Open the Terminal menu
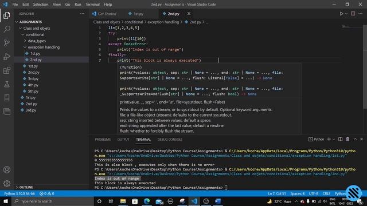 (x=92, y=4)
